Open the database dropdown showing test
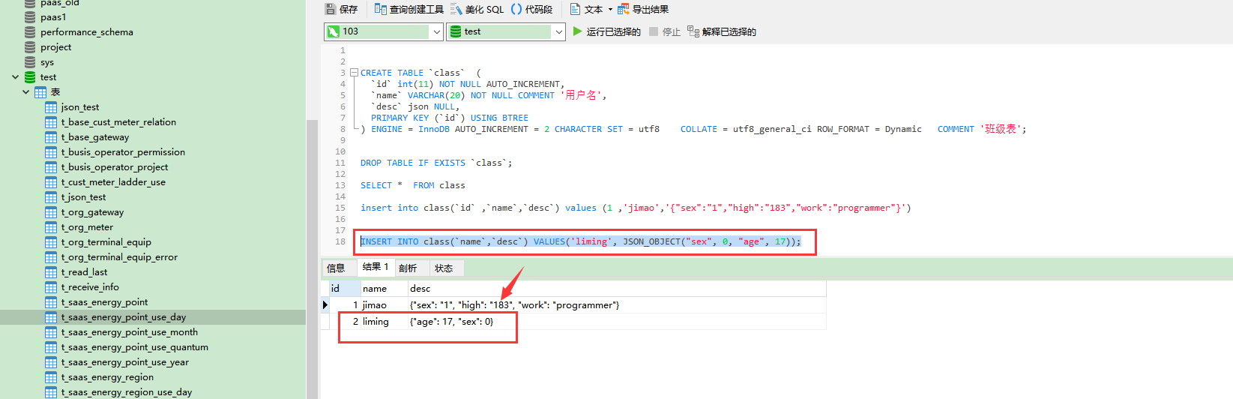Screen dimensions: 1233x399 506,31
